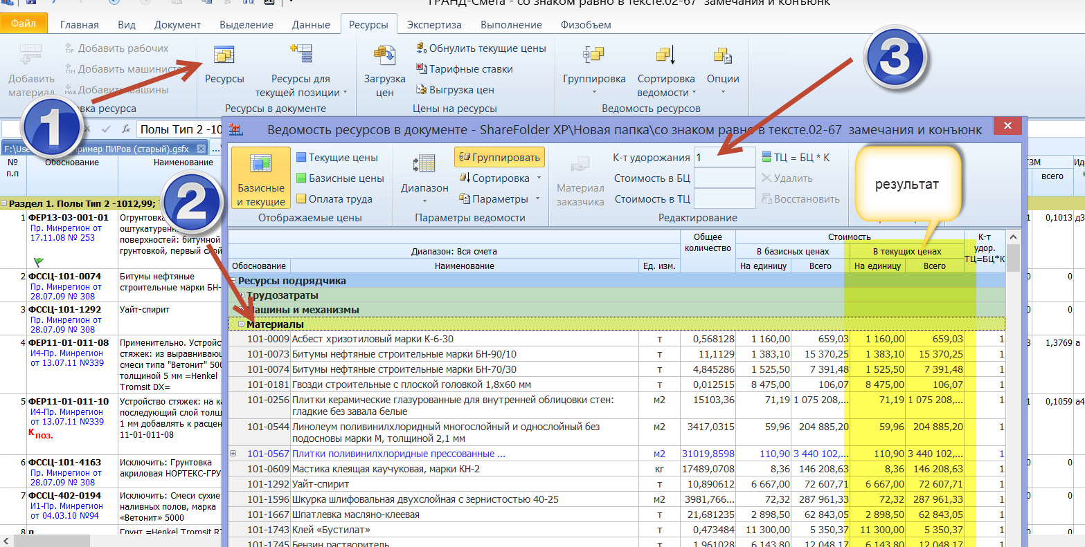Toggle the Группировать button
This screenshot has width=1085, height=547.
tap(499, 158)
